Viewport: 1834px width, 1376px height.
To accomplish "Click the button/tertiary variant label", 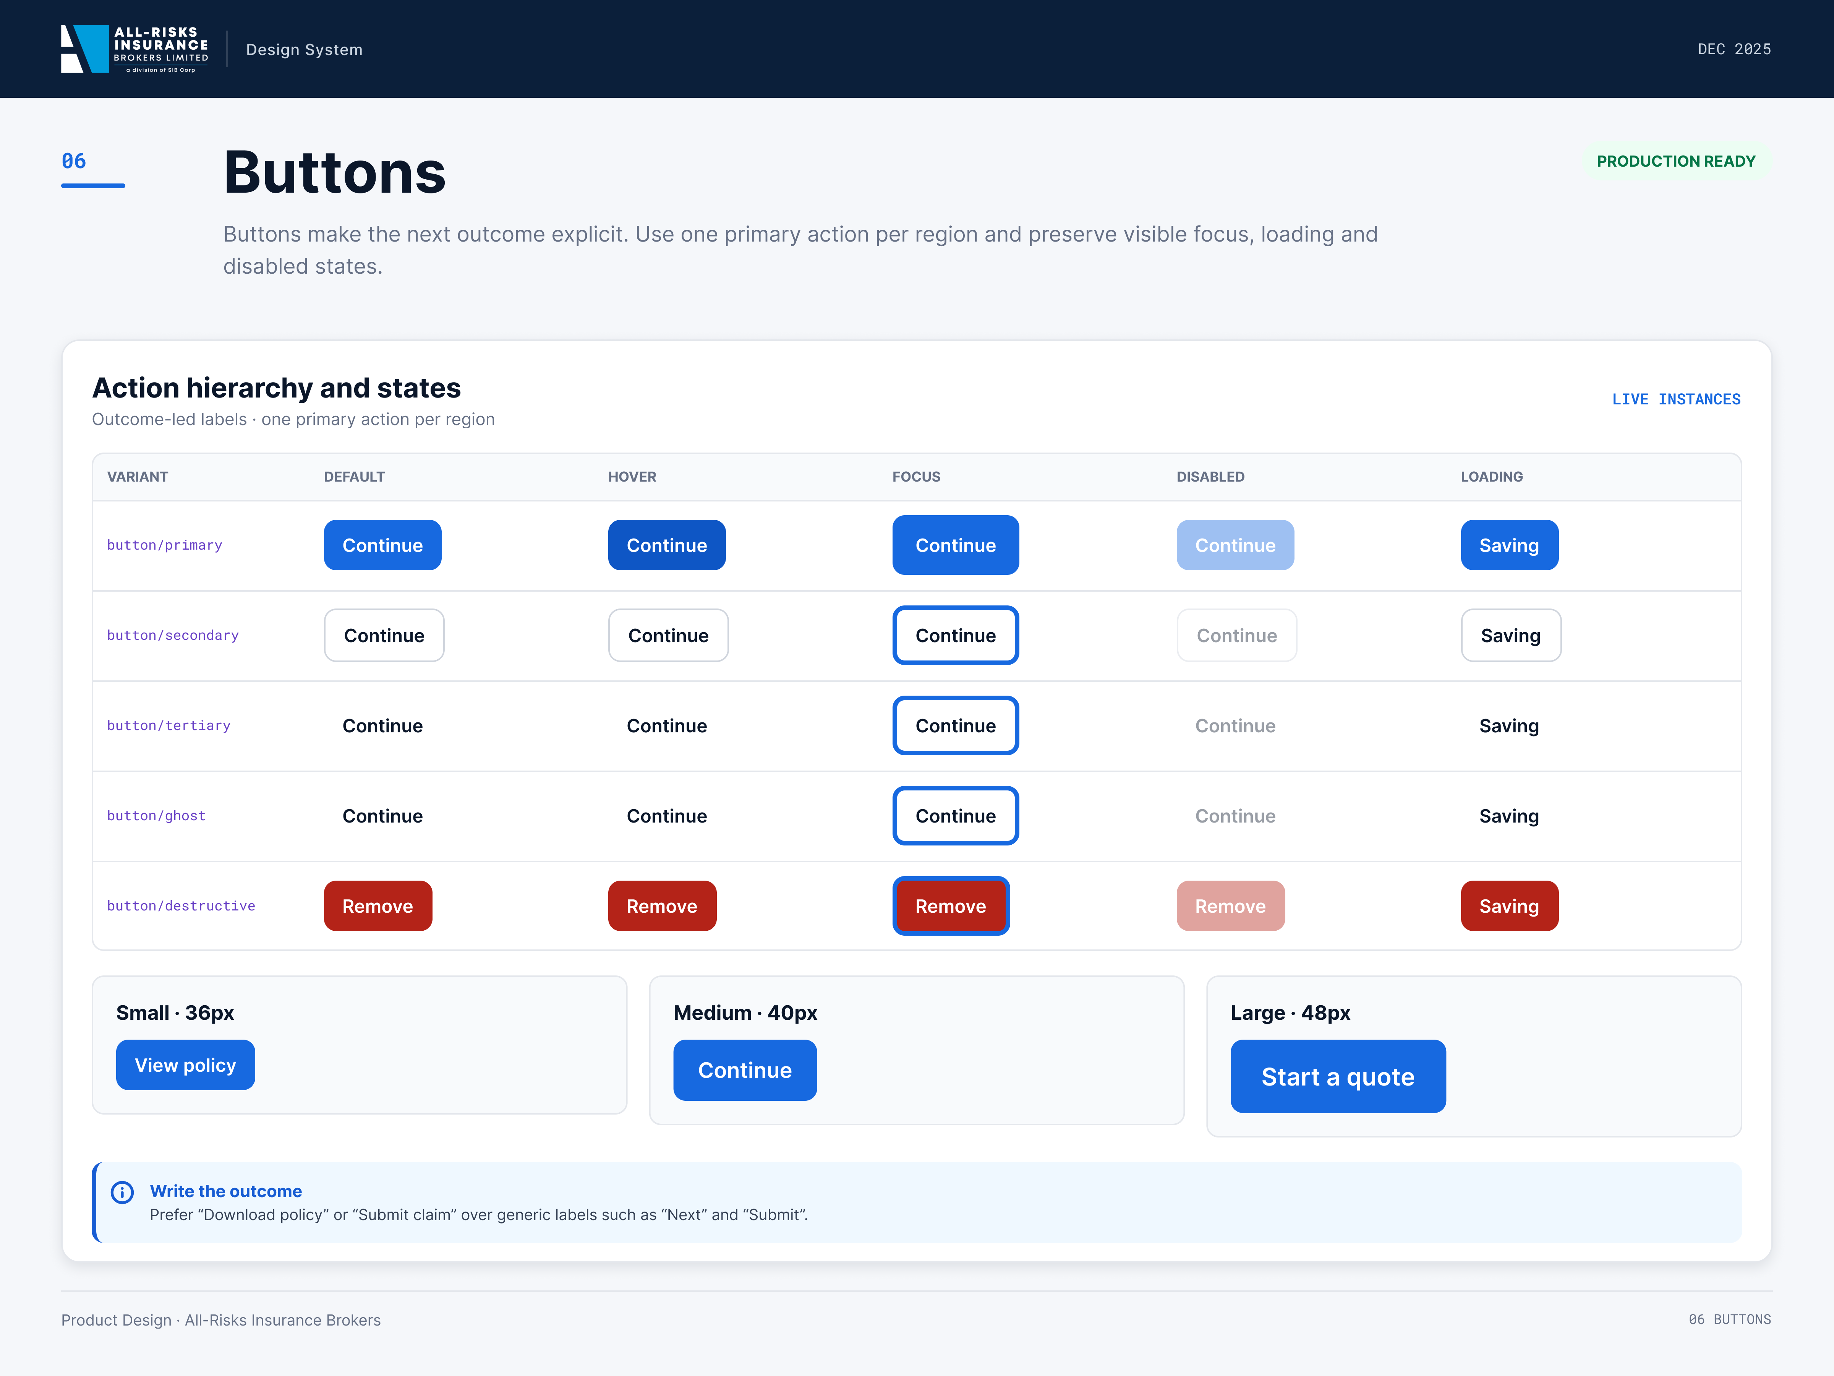I will 168,726.
